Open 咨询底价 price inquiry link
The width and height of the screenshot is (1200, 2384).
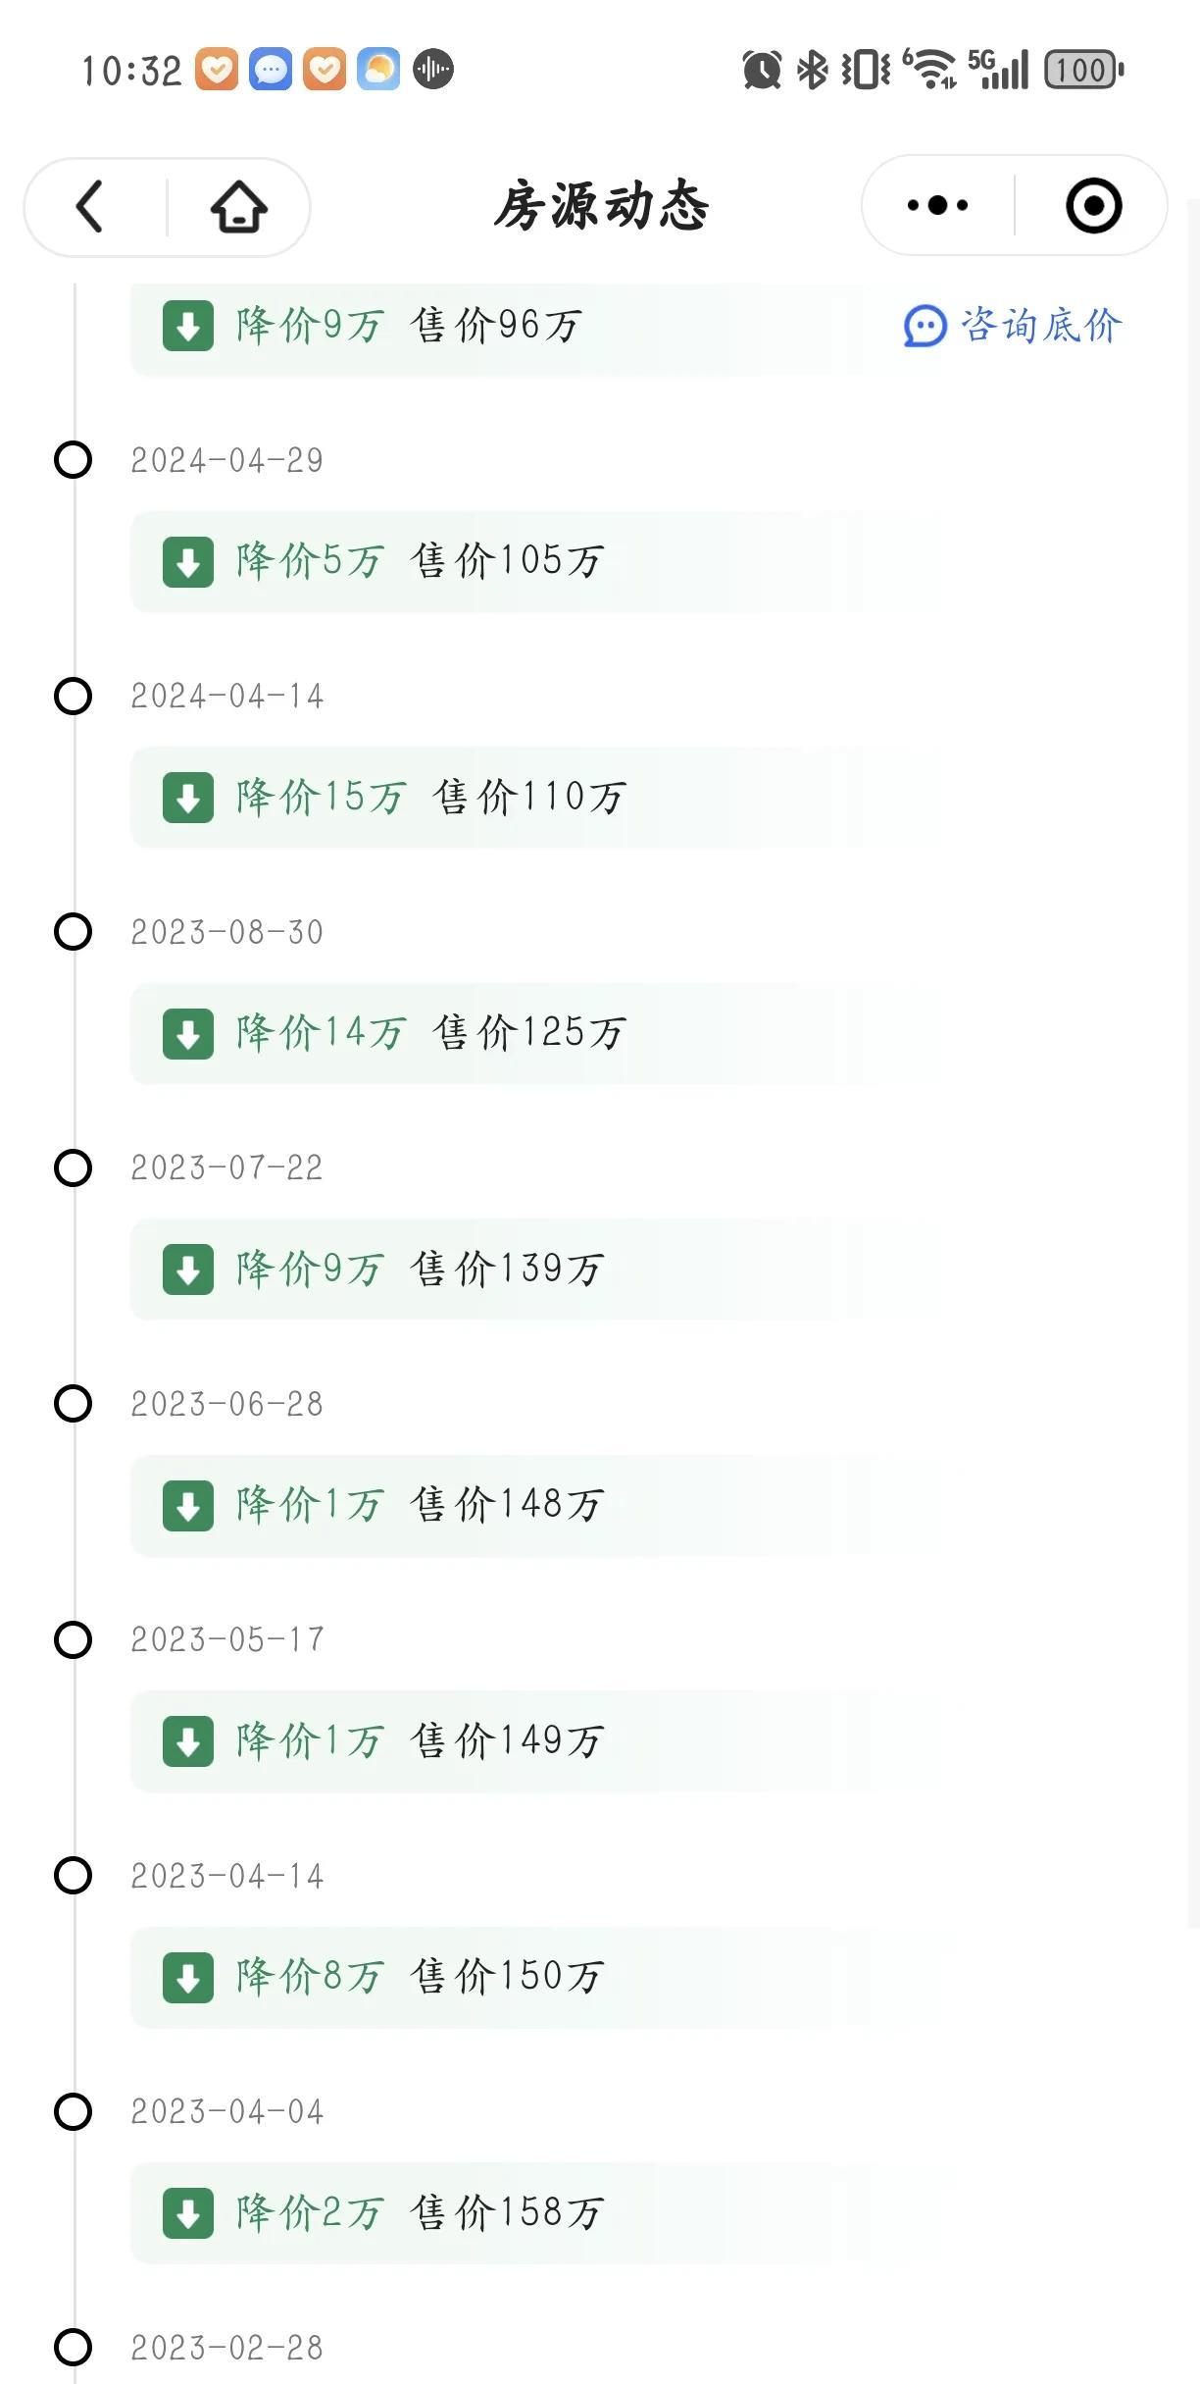point(1039,327)
